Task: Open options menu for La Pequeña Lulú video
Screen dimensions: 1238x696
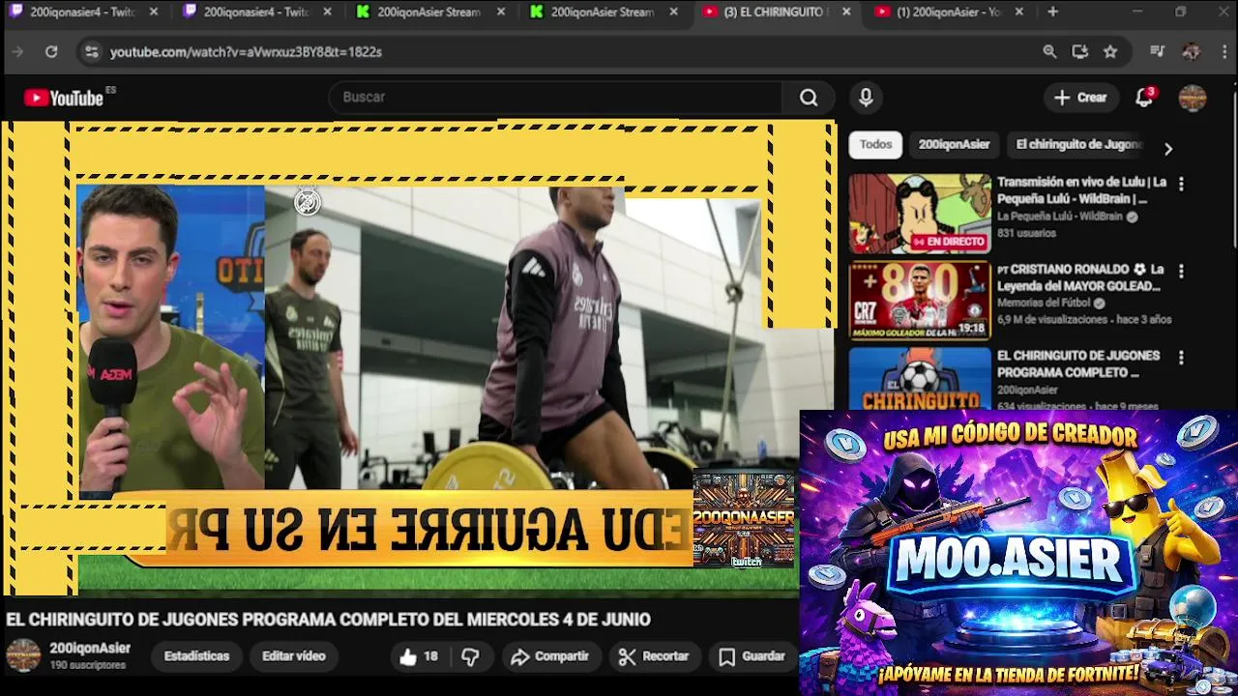Action: pos(1180,184)
